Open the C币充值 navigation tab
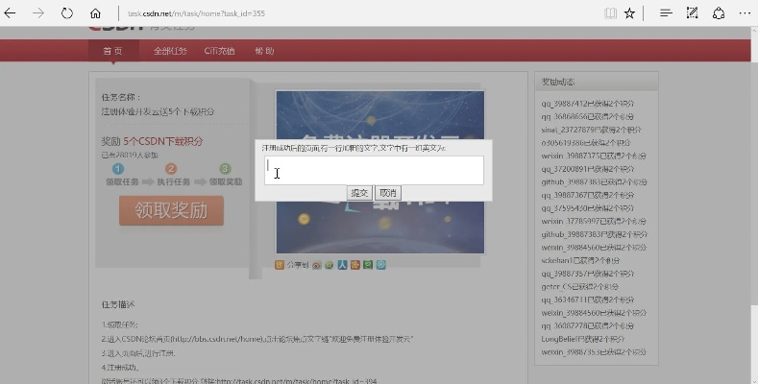 tap(219, 51)
